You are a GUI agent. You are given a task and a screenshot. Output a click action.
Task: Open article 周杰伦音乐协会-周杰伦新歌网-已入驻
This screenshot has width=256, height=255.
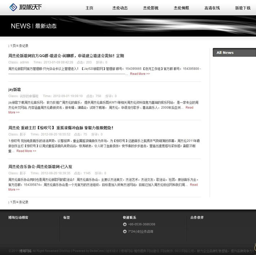pos(40,167)
